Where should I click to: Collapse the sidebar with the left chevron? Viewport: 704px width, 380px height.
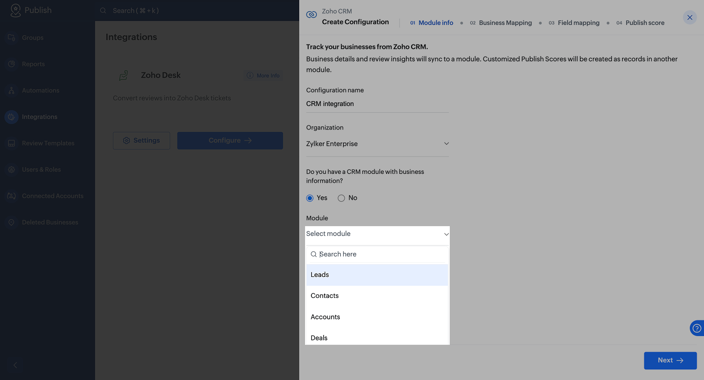pyautogui.click(x=15, y=365)
